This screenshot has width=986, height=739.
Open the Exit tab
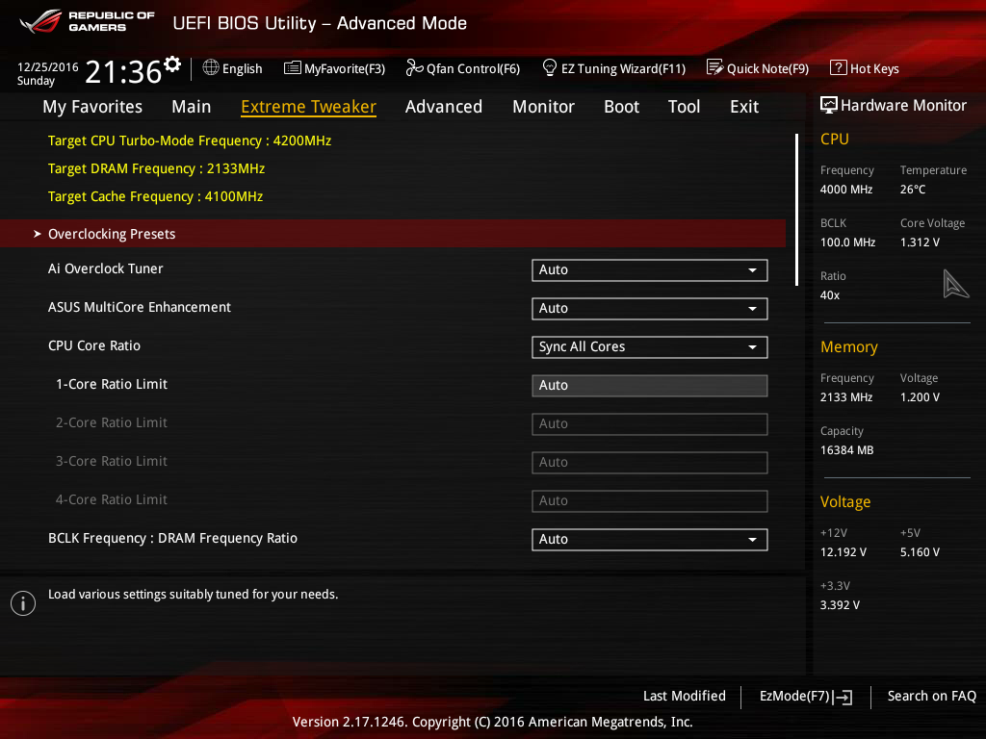click(x=744, y=107)
